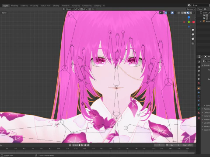Viewport: 210px width, 157px height.
Task: Open the Texture properties tab
Action: [x=199, y=118]
